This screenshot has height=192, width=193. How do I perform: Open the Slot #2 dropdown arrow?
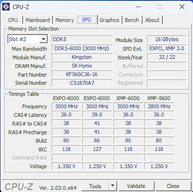coord(43,39)
